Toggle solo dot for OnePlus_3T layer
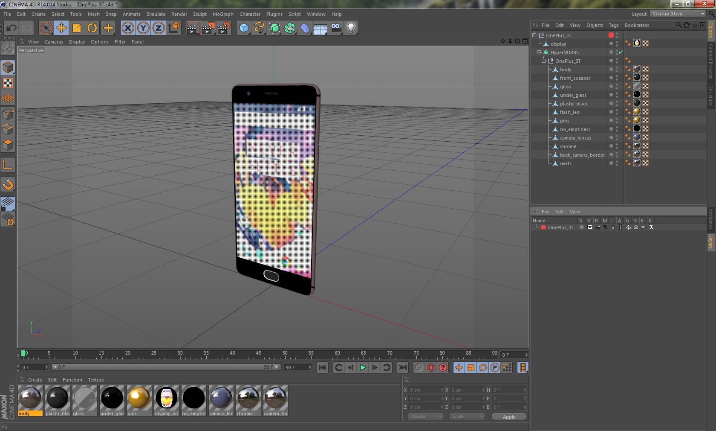 [581, 227]
